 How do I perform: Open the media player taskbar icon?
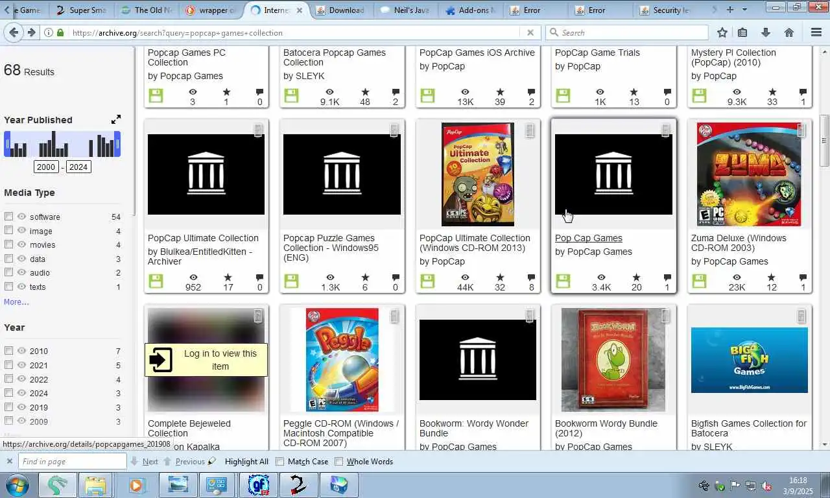coord(136,485)
